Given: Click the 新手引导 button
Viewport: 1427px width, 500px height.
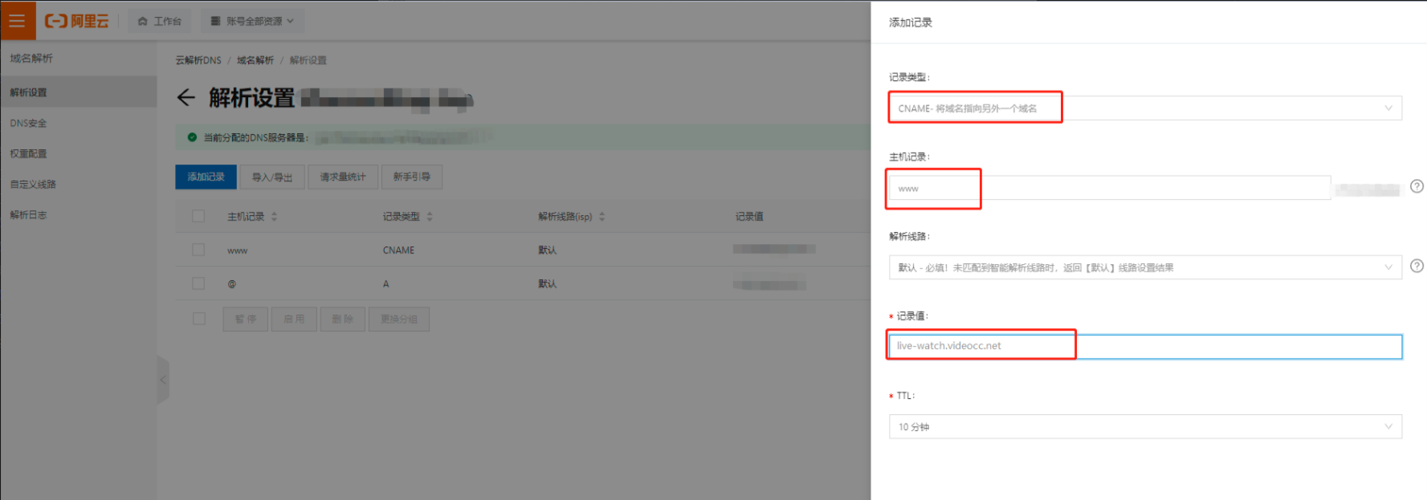Looking at the screenshot, I should (x=412, y=177).
